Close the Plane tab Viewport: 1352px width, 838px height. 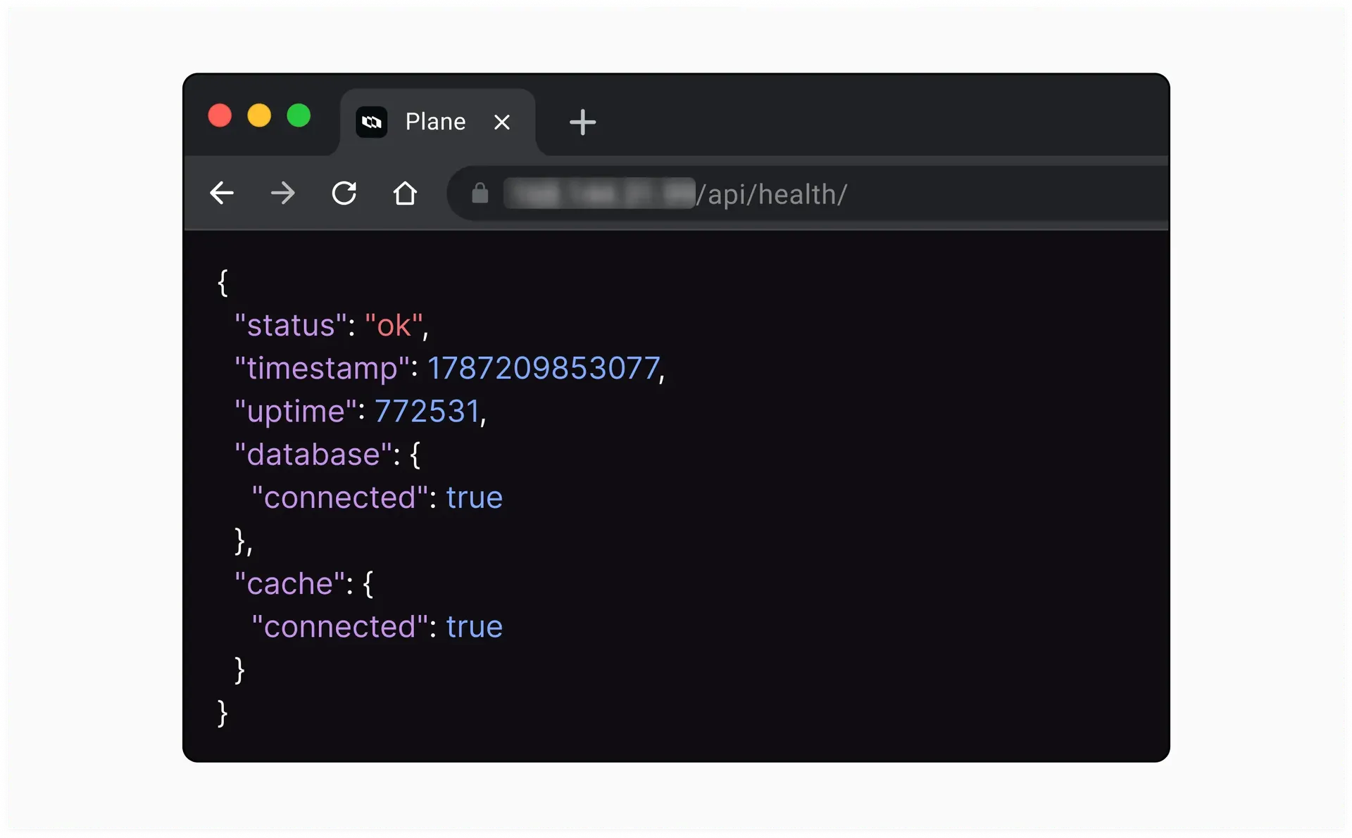tap(502, 122)
